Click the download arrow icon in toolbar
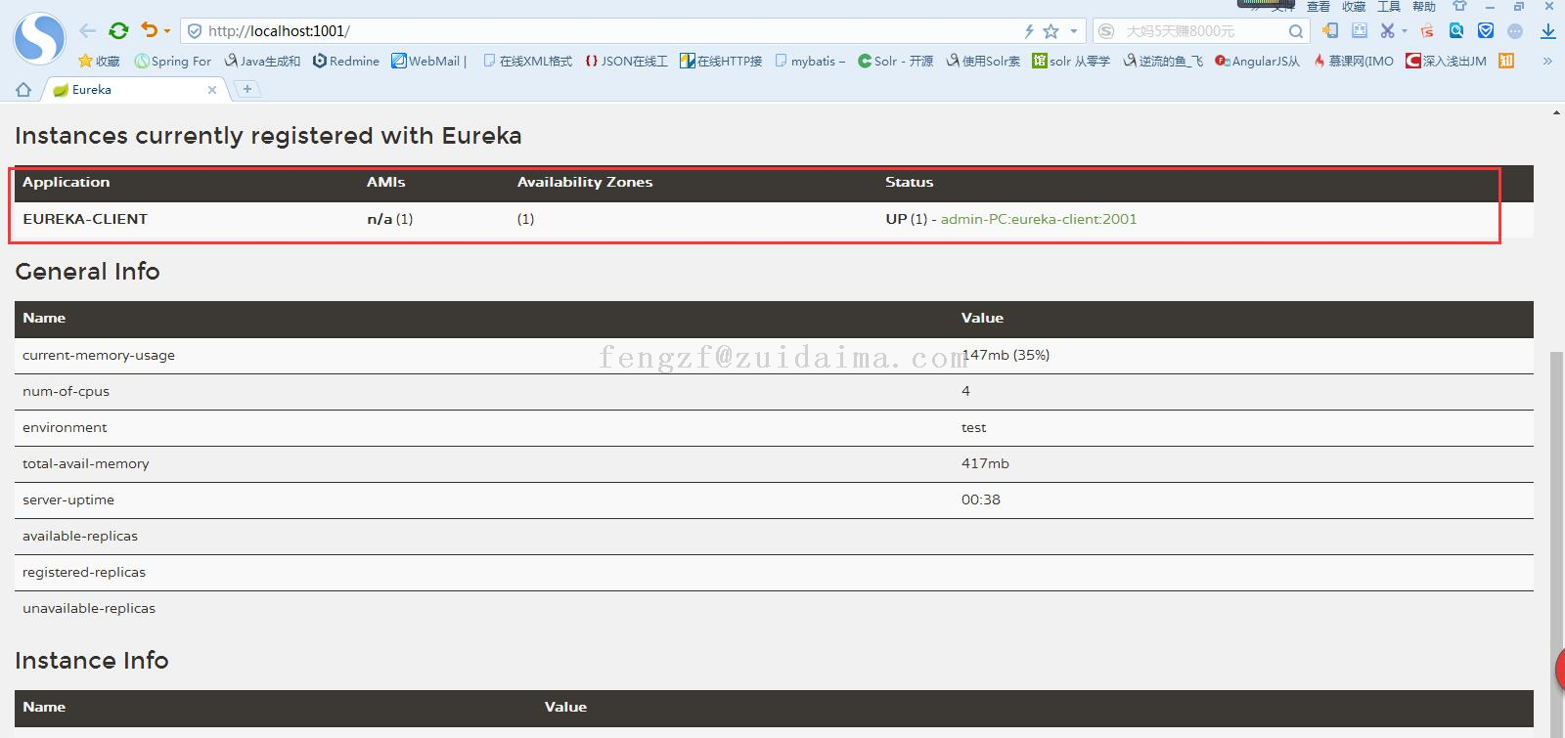 [1547, 31]
